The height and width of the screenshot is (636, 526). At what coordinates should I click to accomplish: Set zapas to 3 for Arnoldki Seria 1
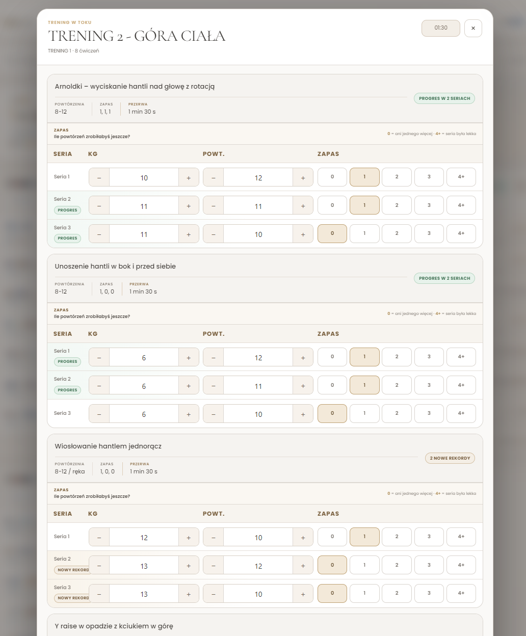pyautogui.click(x=429, y=177)
